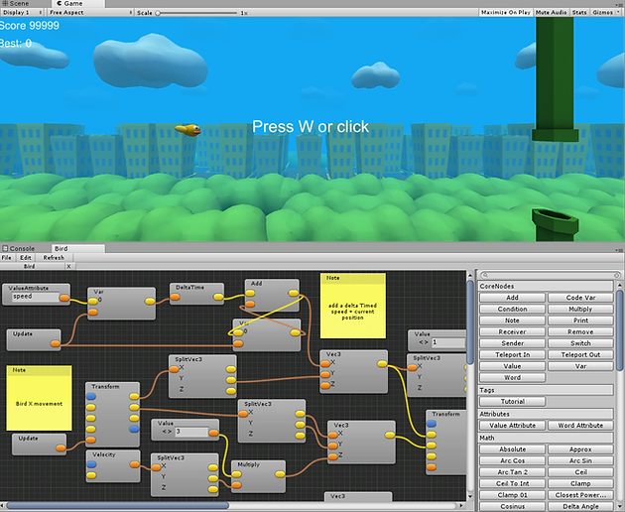The image size is (625, 512).
Task: Add a Condition node
Action: [512, 309]
